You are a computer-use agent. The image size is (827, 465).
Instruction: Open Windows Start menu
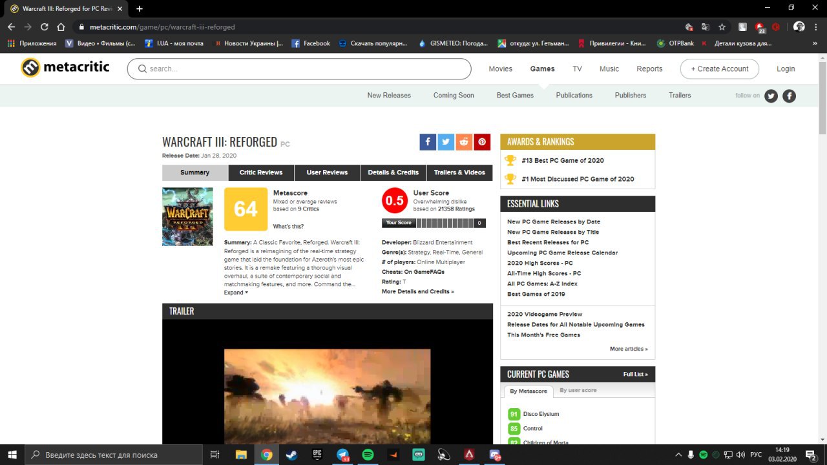click(x=12, y=455)
